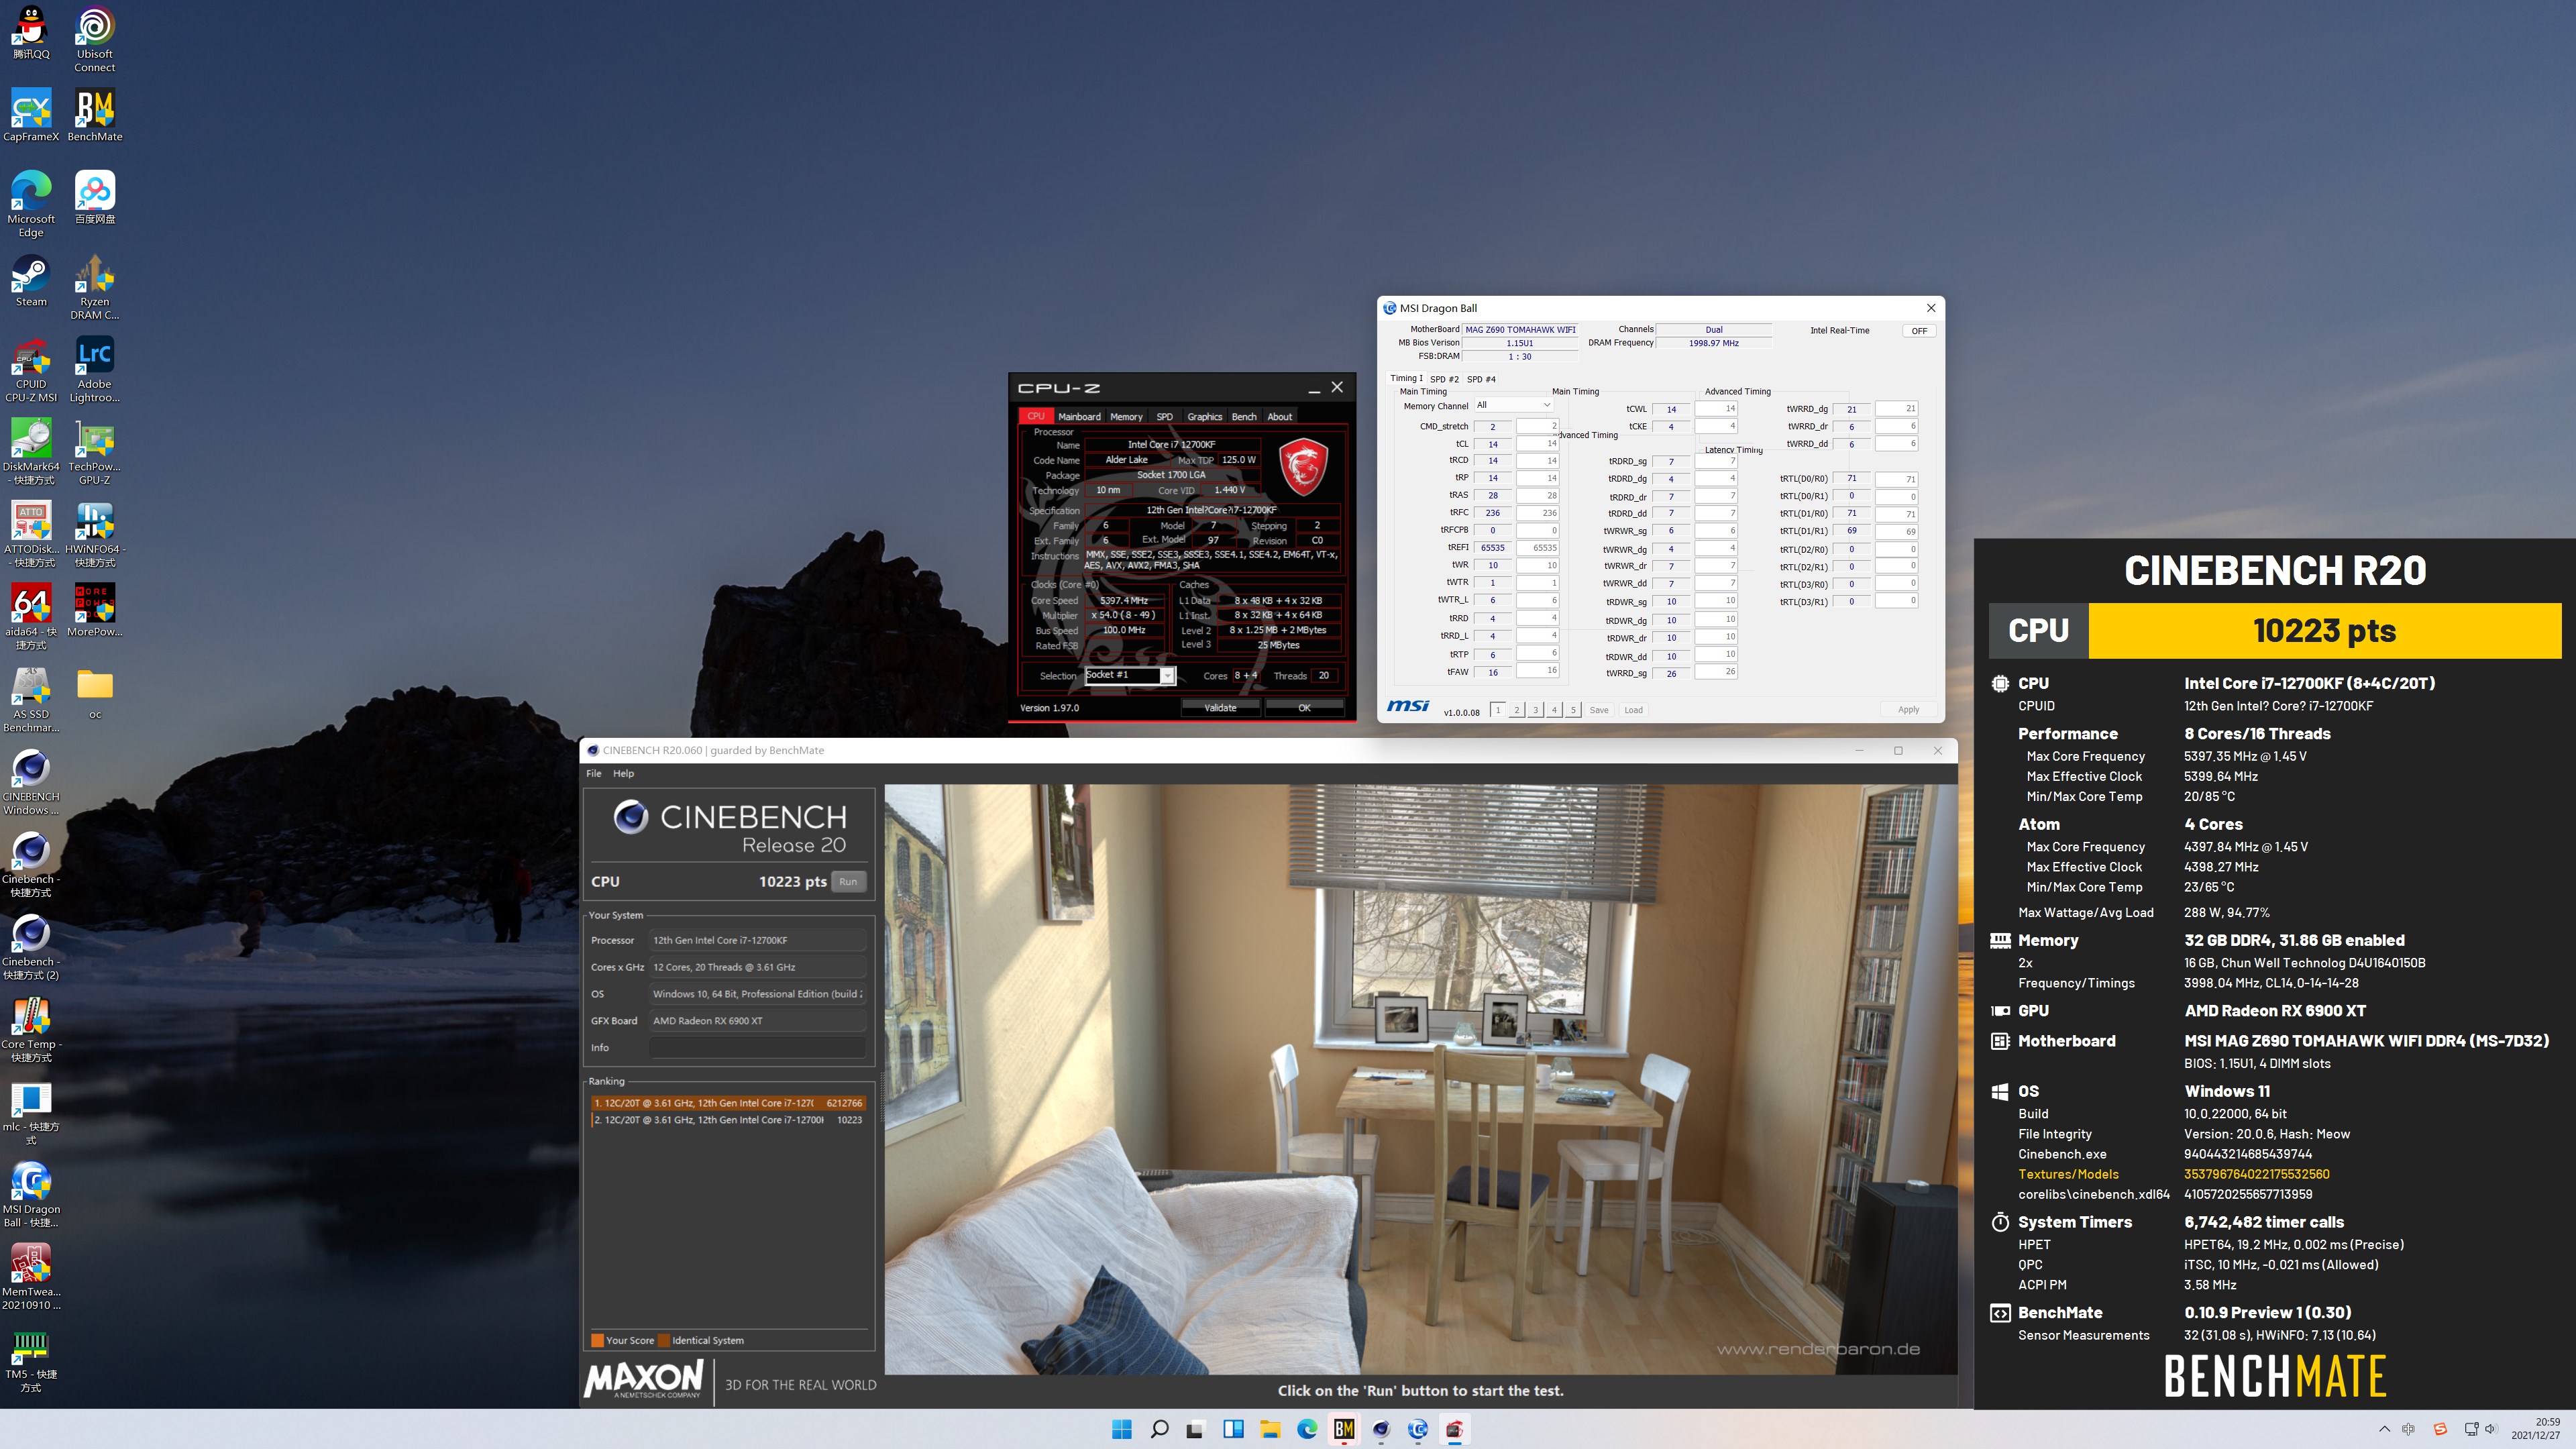Select the SPD #4 tab in MSI Dragon Ball
The height and width of the screenshot is (1449, 2576).
point(1481,379)
